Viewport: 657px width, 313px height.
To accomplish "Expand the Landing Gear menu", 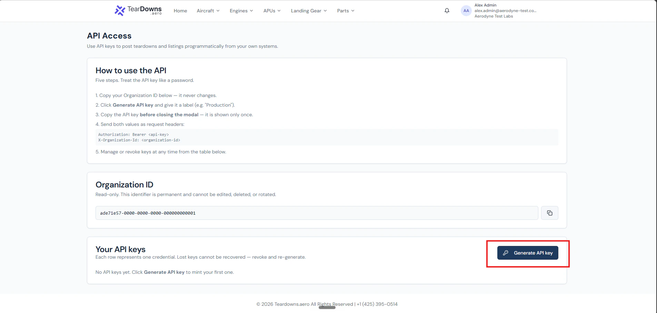I will tap(309, 11).
